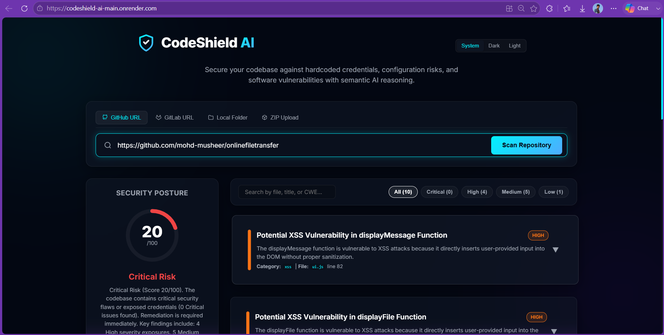The image size is (664, 335).
Task: Click the browser address bar URL
Action: pyautogui.click(x=102, y=8)
